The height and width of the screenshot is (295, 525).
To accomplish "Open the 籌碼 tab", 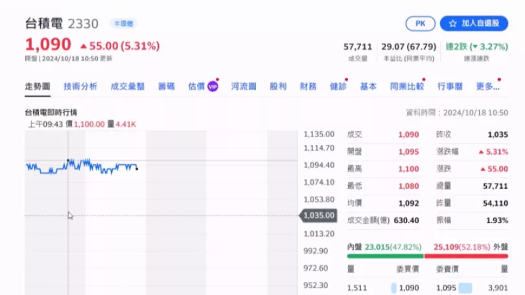I will click(167, 87).
